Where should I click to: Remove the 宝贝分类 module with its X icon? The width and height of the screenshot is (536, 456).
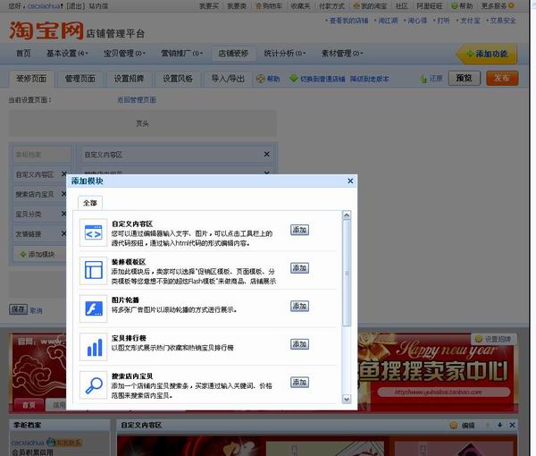(x=63, y=214)
